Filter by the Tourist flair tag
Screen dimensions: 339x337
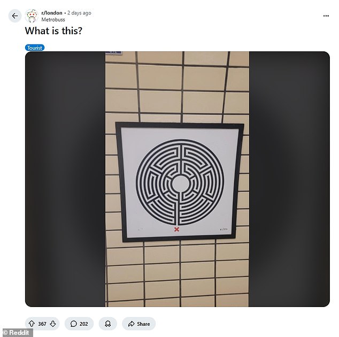click(35, 48)
